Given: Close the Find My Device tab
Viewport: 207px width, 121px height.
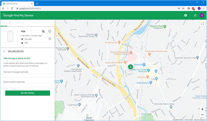Looking at the screenshot, I should tap(32, 4).
